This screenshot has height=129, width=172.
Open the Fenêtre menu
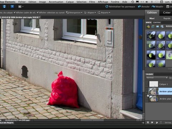click(115, 2)
